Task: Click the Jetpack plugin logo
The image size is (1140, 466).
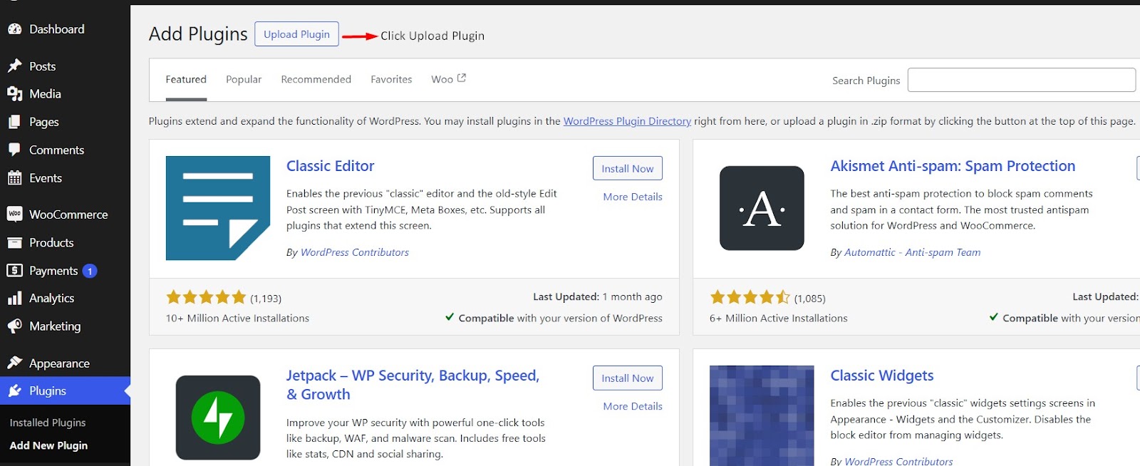Action: (218, 418)
